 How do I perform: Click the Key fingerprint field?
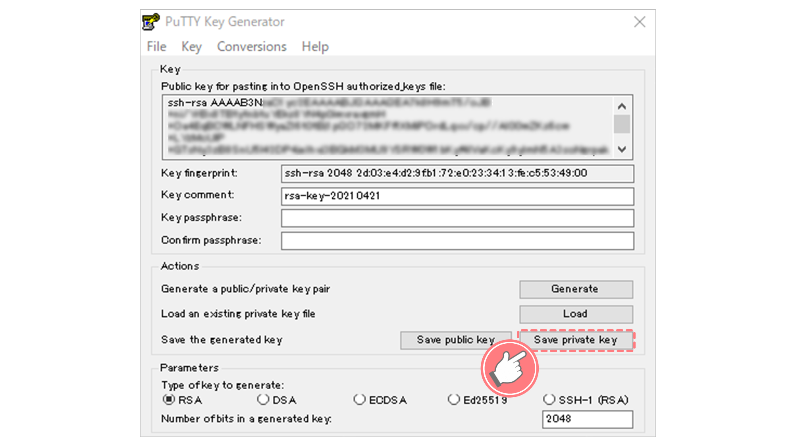457,174
